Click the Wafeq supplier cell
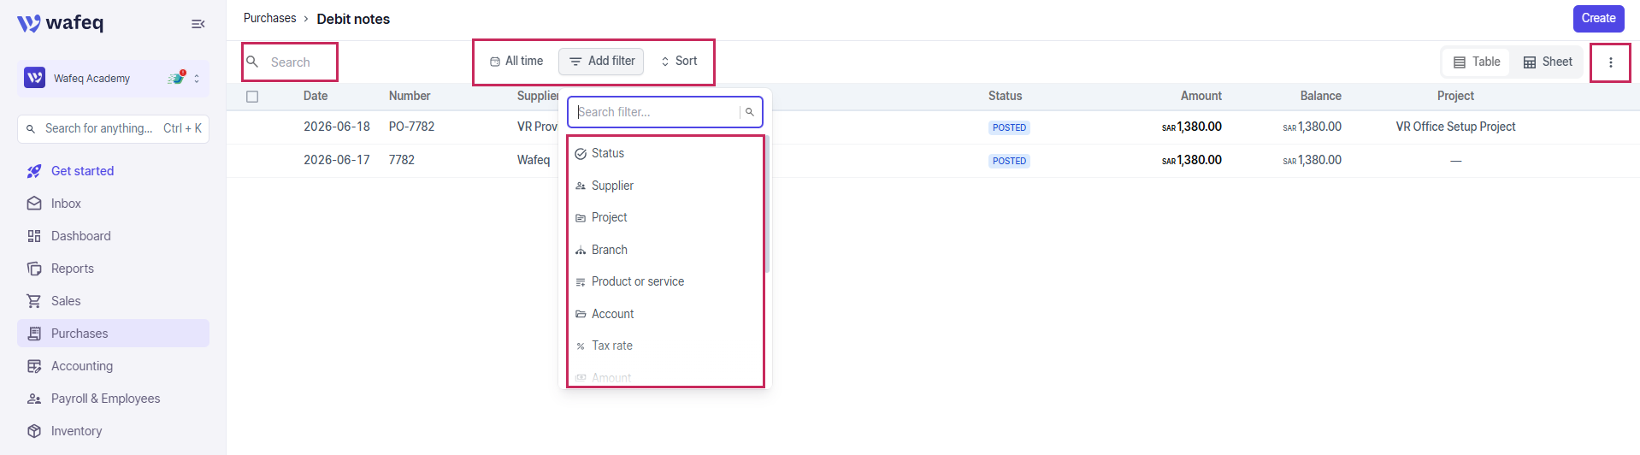The width and height of the screenshot is (1640, 455). [534, 160]
